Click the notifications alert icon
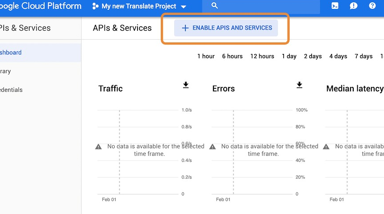 click(354, 6)
